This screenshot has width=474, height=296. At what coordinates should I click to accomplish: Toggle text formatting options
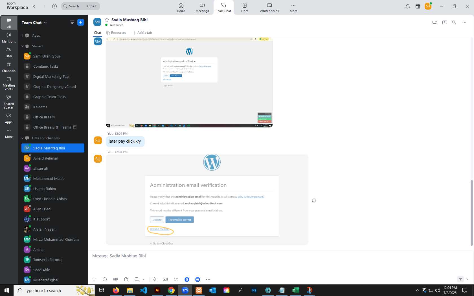(94, 279)
